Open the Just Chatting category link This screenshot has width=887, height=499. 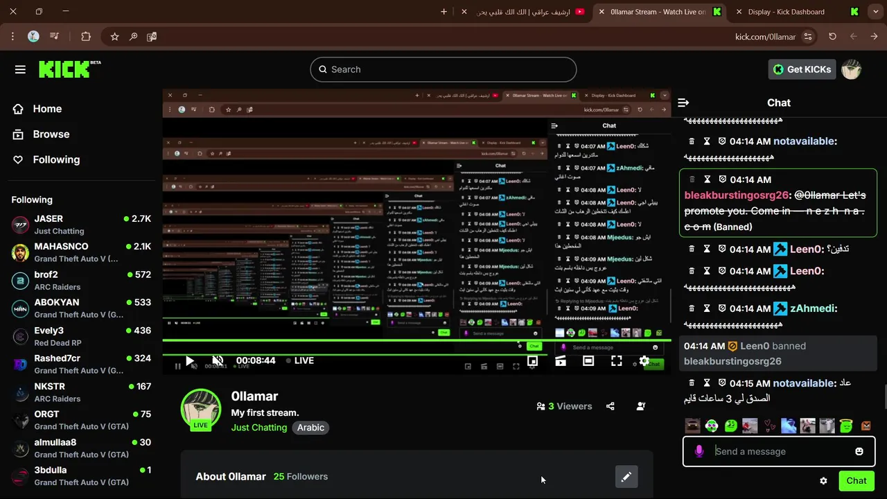259,428
